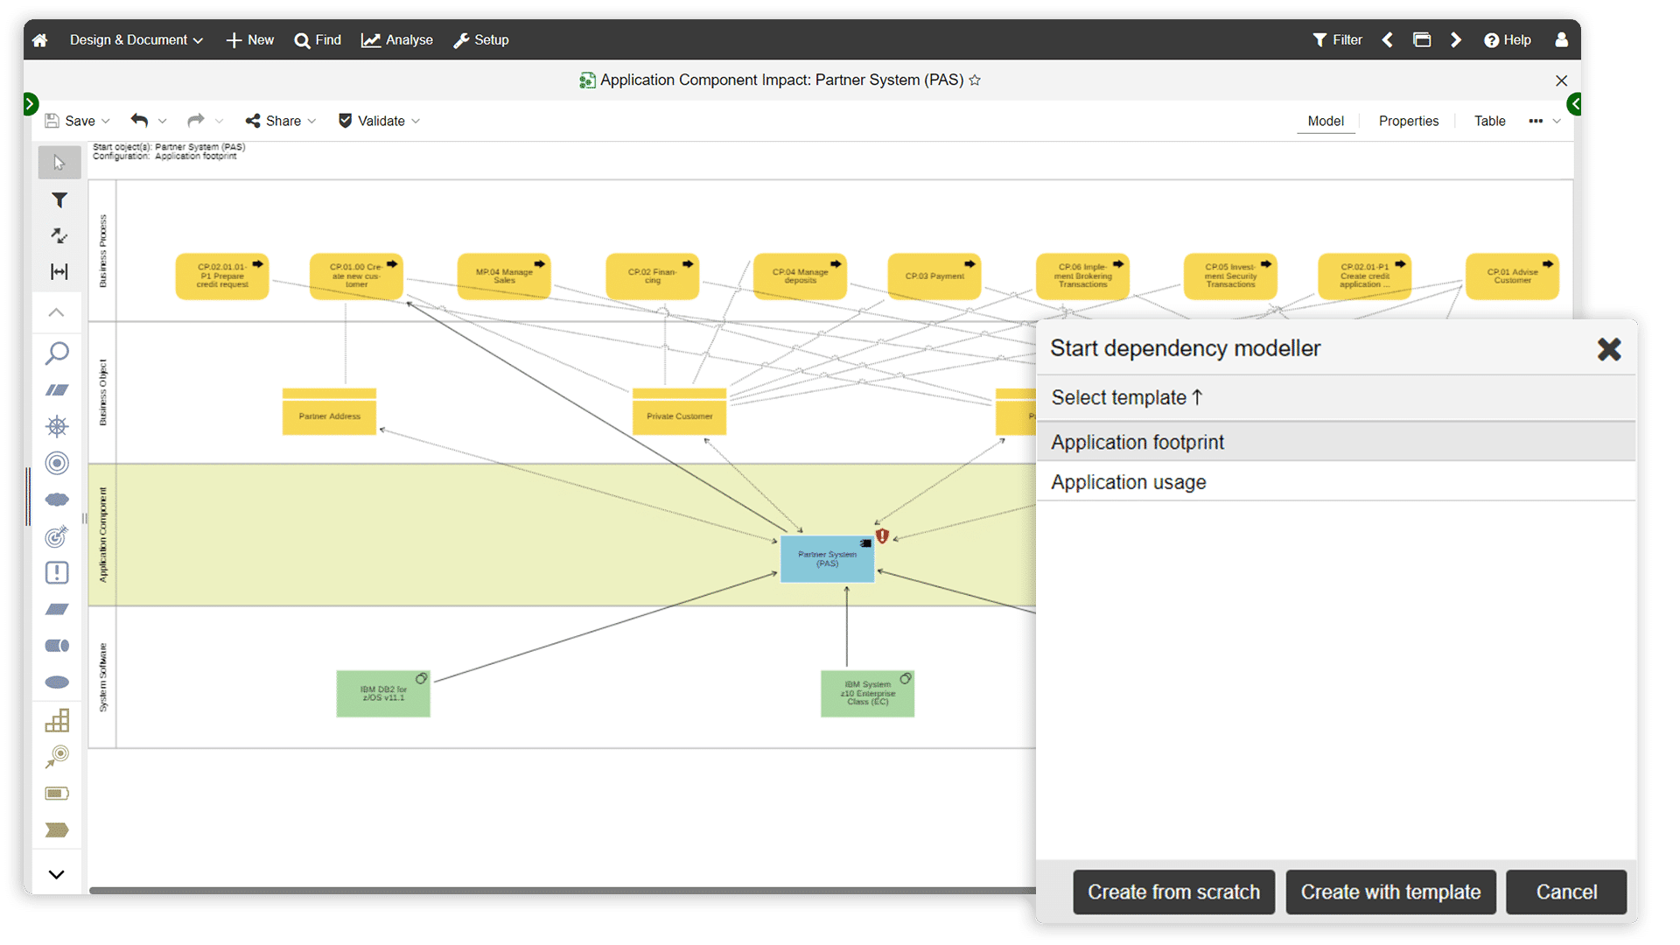Viewport: 1680px width, 945px height.
Task: Click the undo arrow icon
Action: click(x=139, y=121)
